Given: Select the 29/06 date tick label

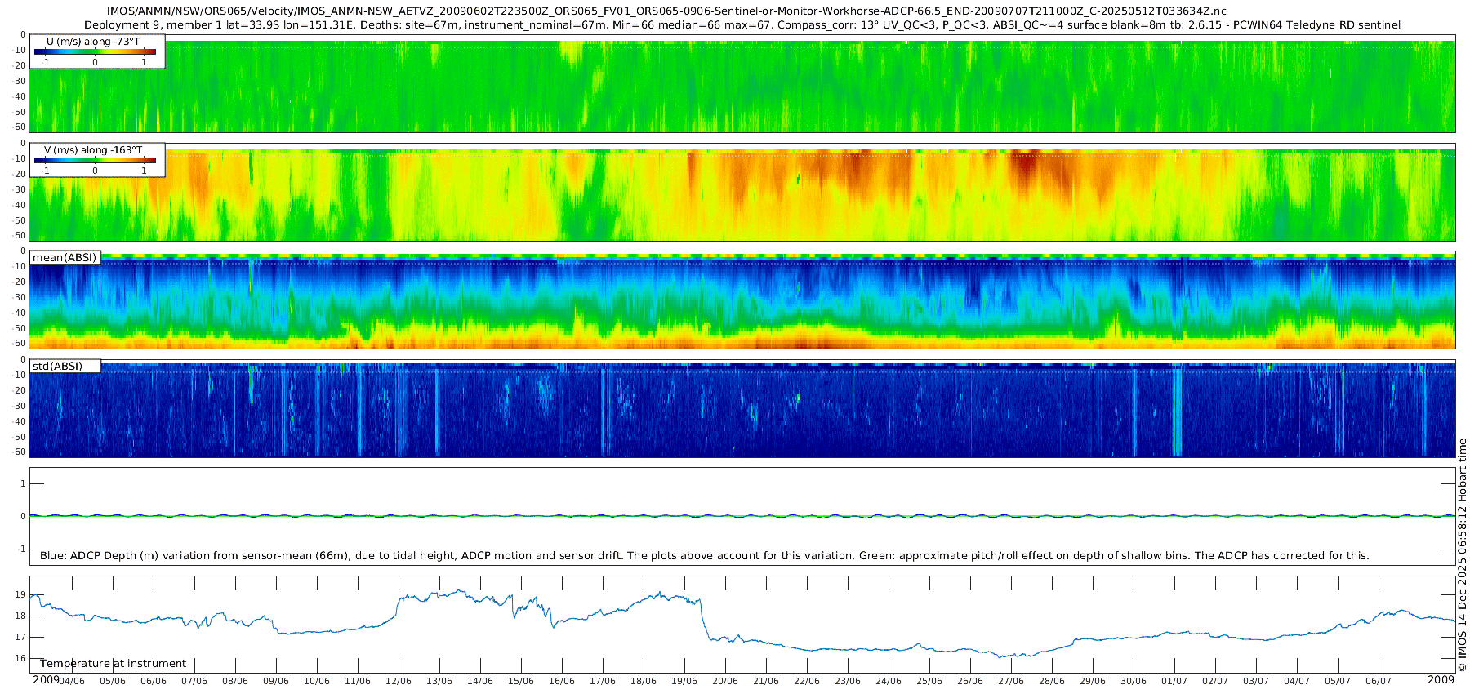Looking at the screenshot, I should pyautogui.click(x=1093, y=681).
